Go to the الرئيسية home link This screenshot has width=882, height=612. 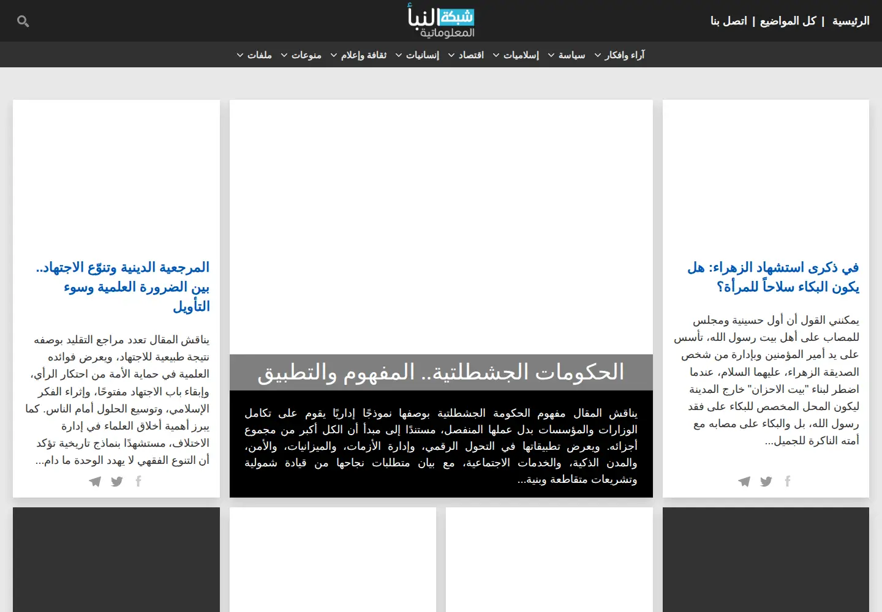pyautogui.click(x=851, y=21)
